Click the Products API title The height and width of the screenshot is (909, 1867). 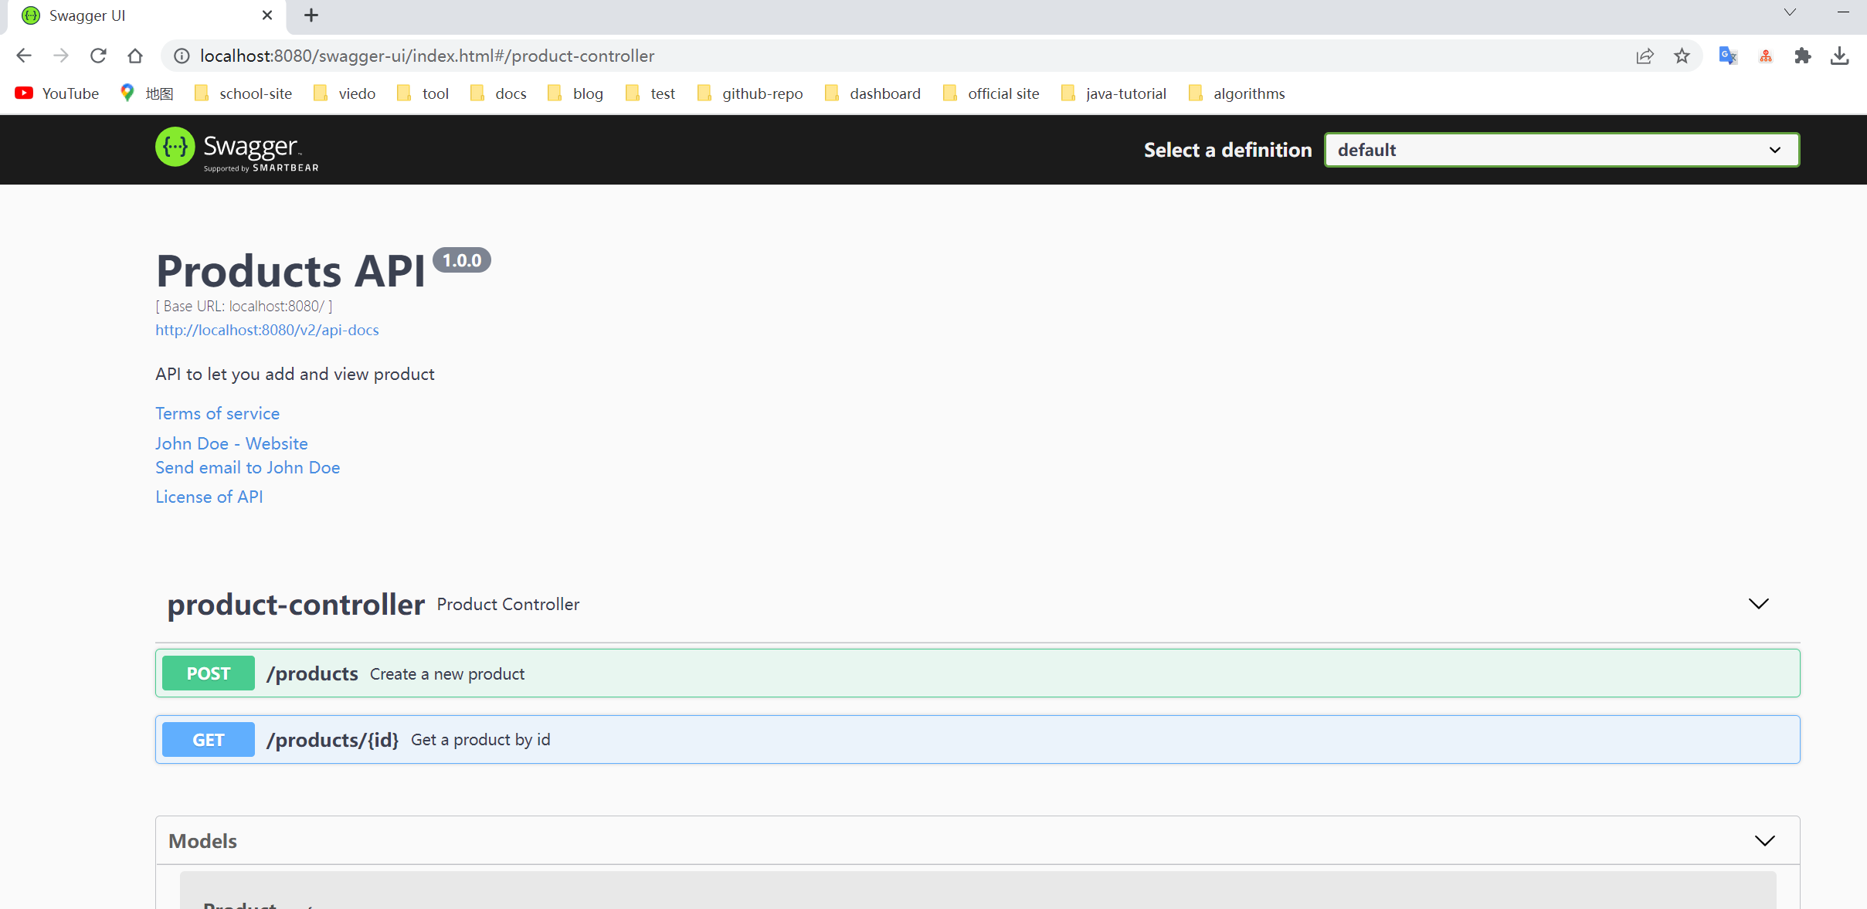[x=290, y=271]
